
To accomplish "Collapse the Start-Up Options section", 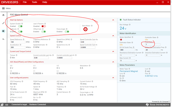I will click(113, 20).
